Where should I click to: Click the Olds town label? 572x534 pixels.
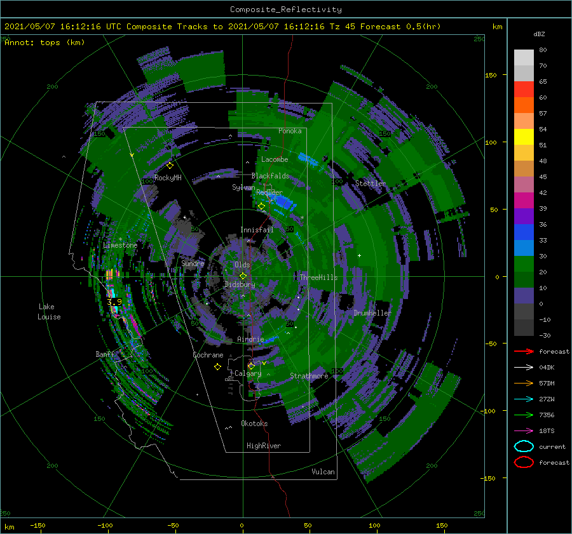point(242,265)
